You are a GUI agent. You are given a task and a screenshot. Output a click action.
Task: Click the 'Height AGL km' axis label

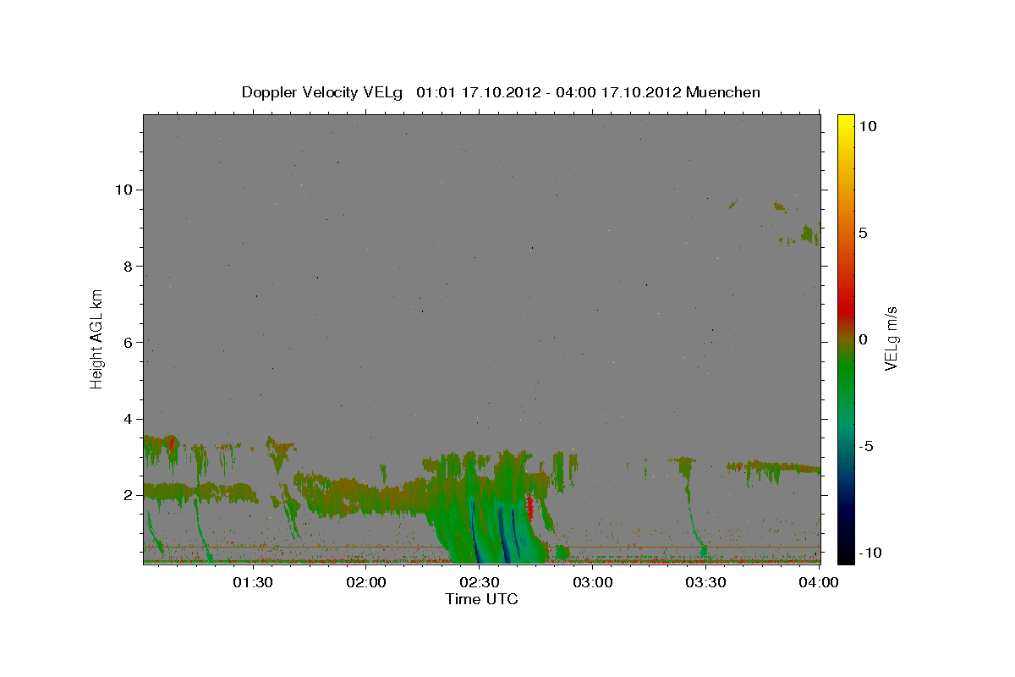[97, 338]
